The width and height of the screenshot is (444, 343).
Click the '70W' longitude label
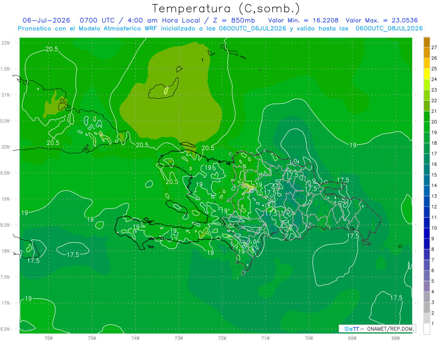[309, 338]
